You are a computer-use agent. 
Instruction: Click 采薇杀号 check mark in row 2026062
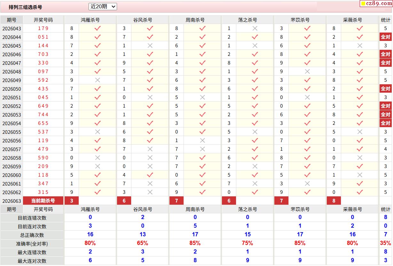click(360, 192)
